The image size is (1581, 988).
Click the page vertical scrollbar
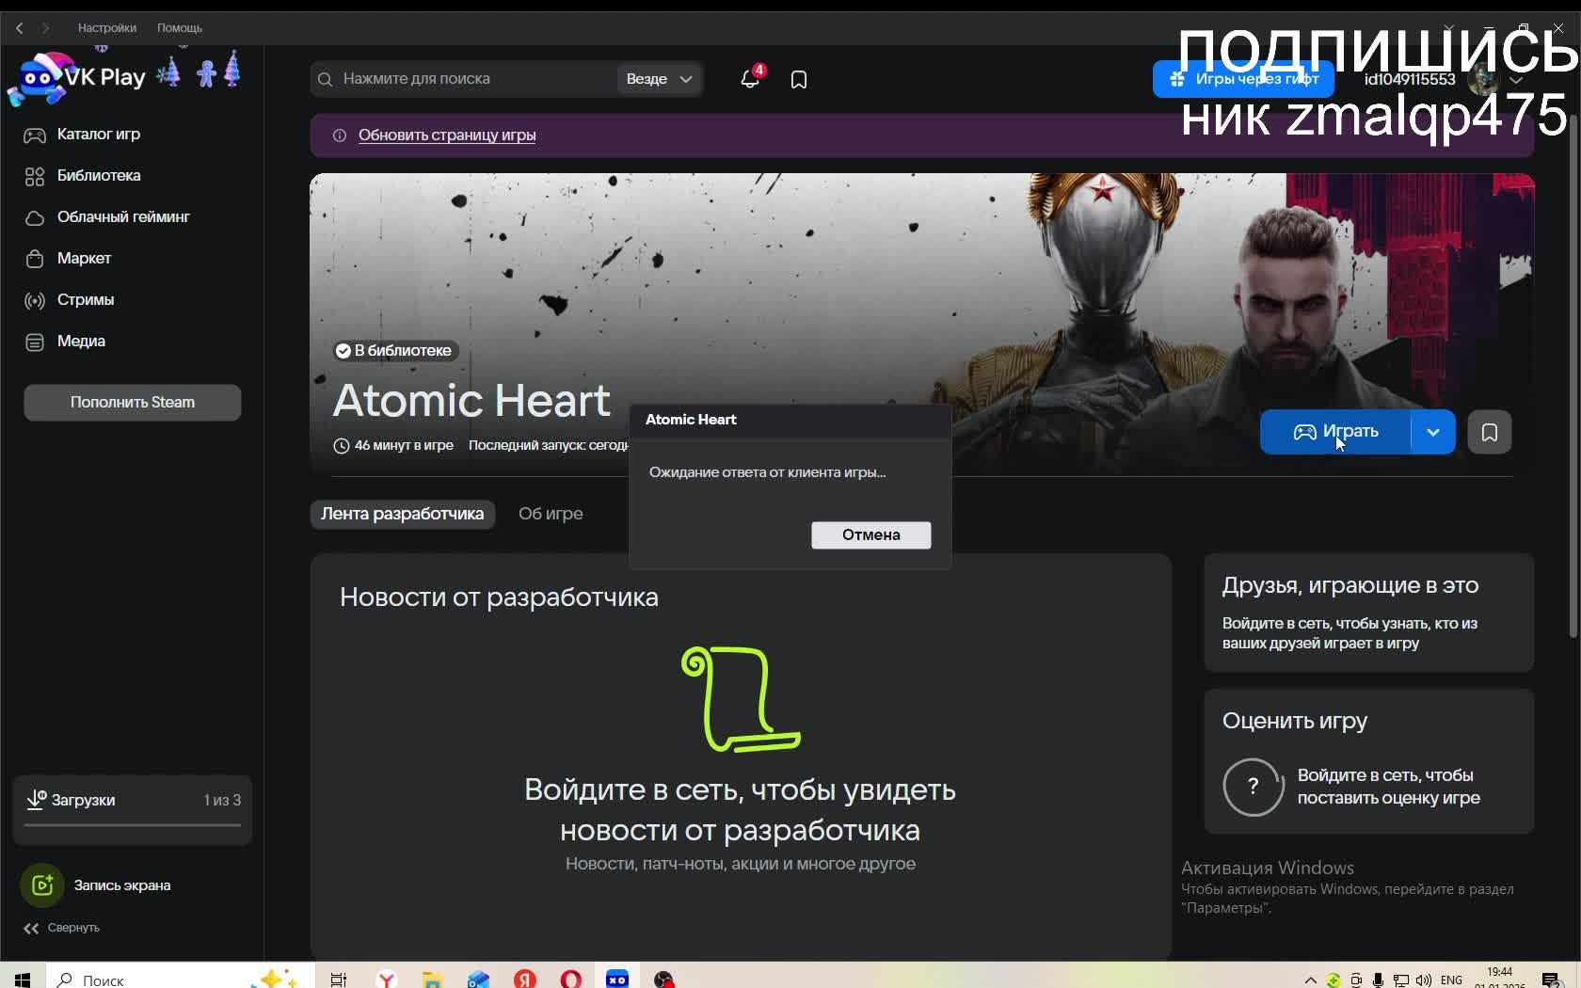[1573, 376]
